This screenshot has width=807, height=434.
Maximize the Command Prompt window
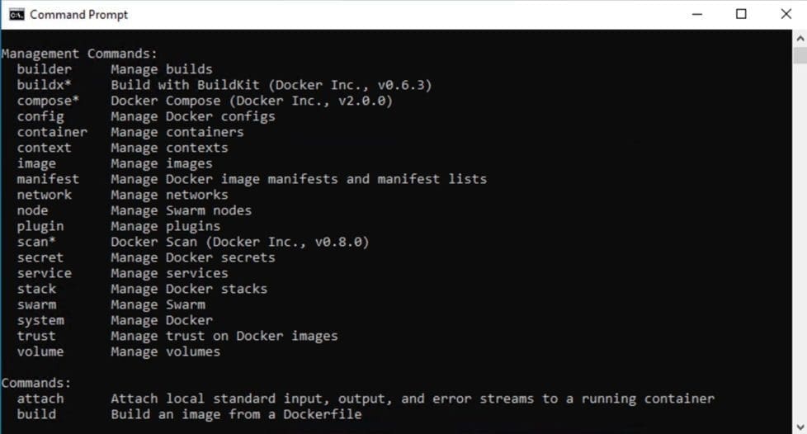(x=741, y=14)
